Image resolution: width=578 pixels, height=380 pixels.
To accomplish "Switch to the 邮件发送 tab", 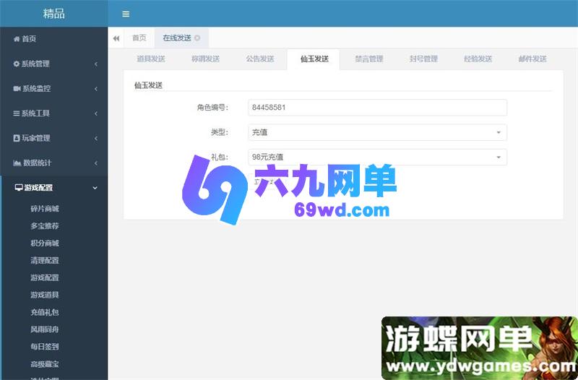I will coord(532,59).
